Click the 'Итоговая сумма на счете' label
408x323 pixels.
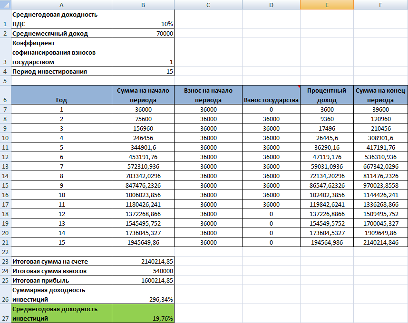61,261
